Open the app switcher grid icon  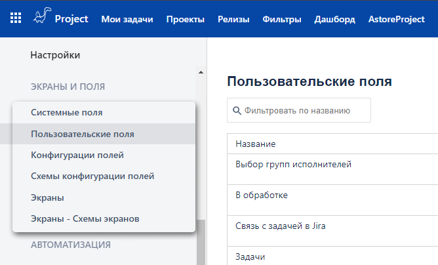(16, 18)
